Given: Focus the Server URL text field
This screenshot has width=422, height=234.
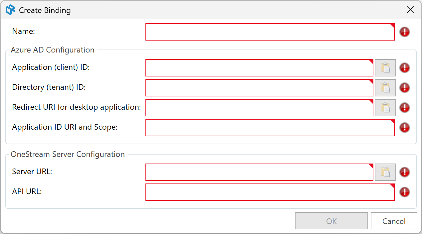Looking at the screenshot, I should [x=259, y=172].
